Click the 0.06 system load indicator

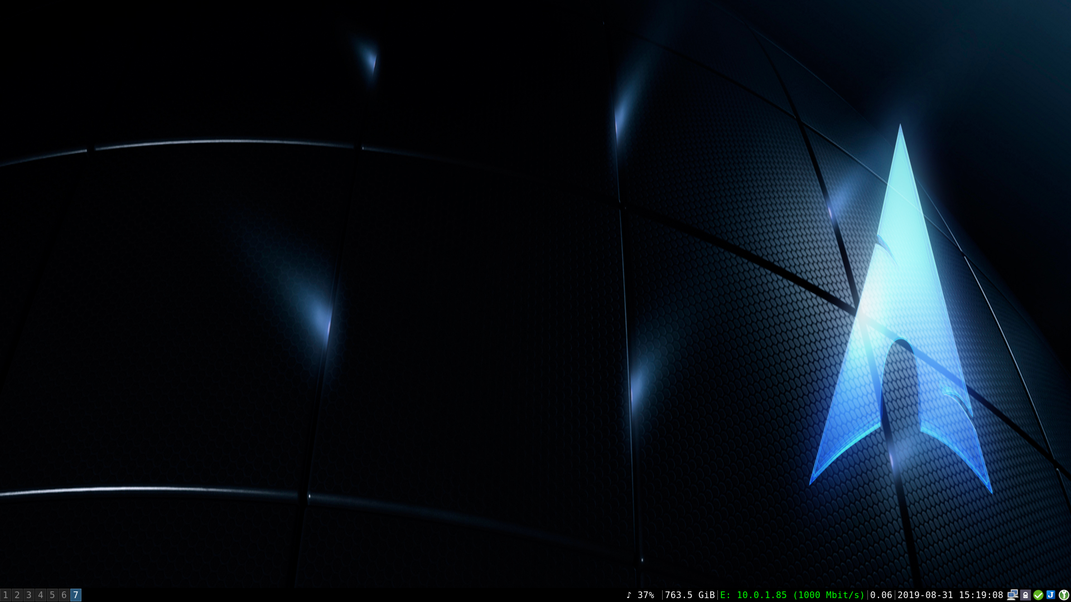point(881,595)
